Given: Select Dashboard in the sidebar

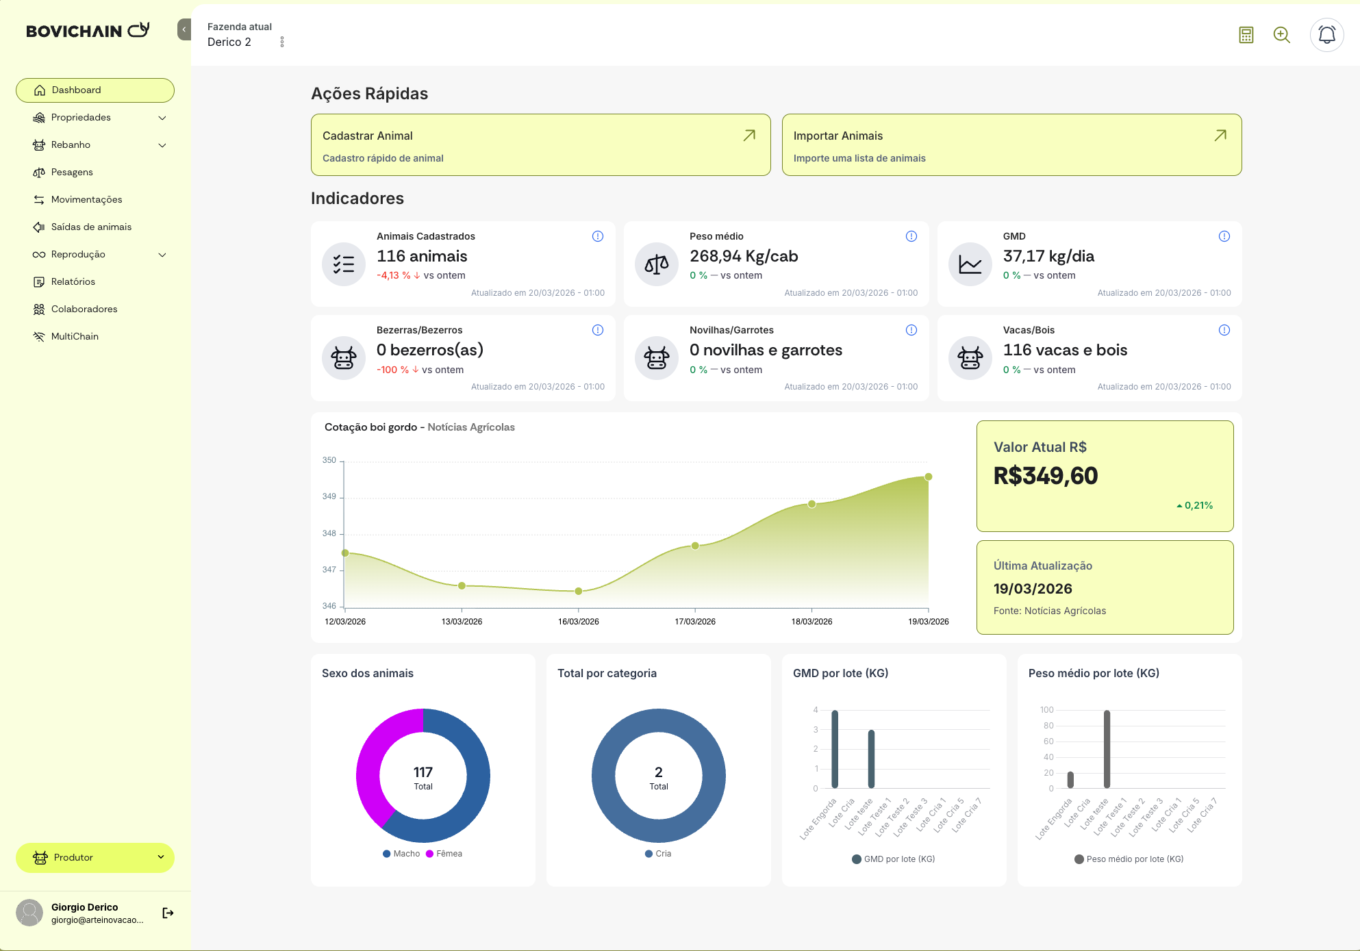Looking at the screenshot, I should pyautogui.click(x=95, y=90).
